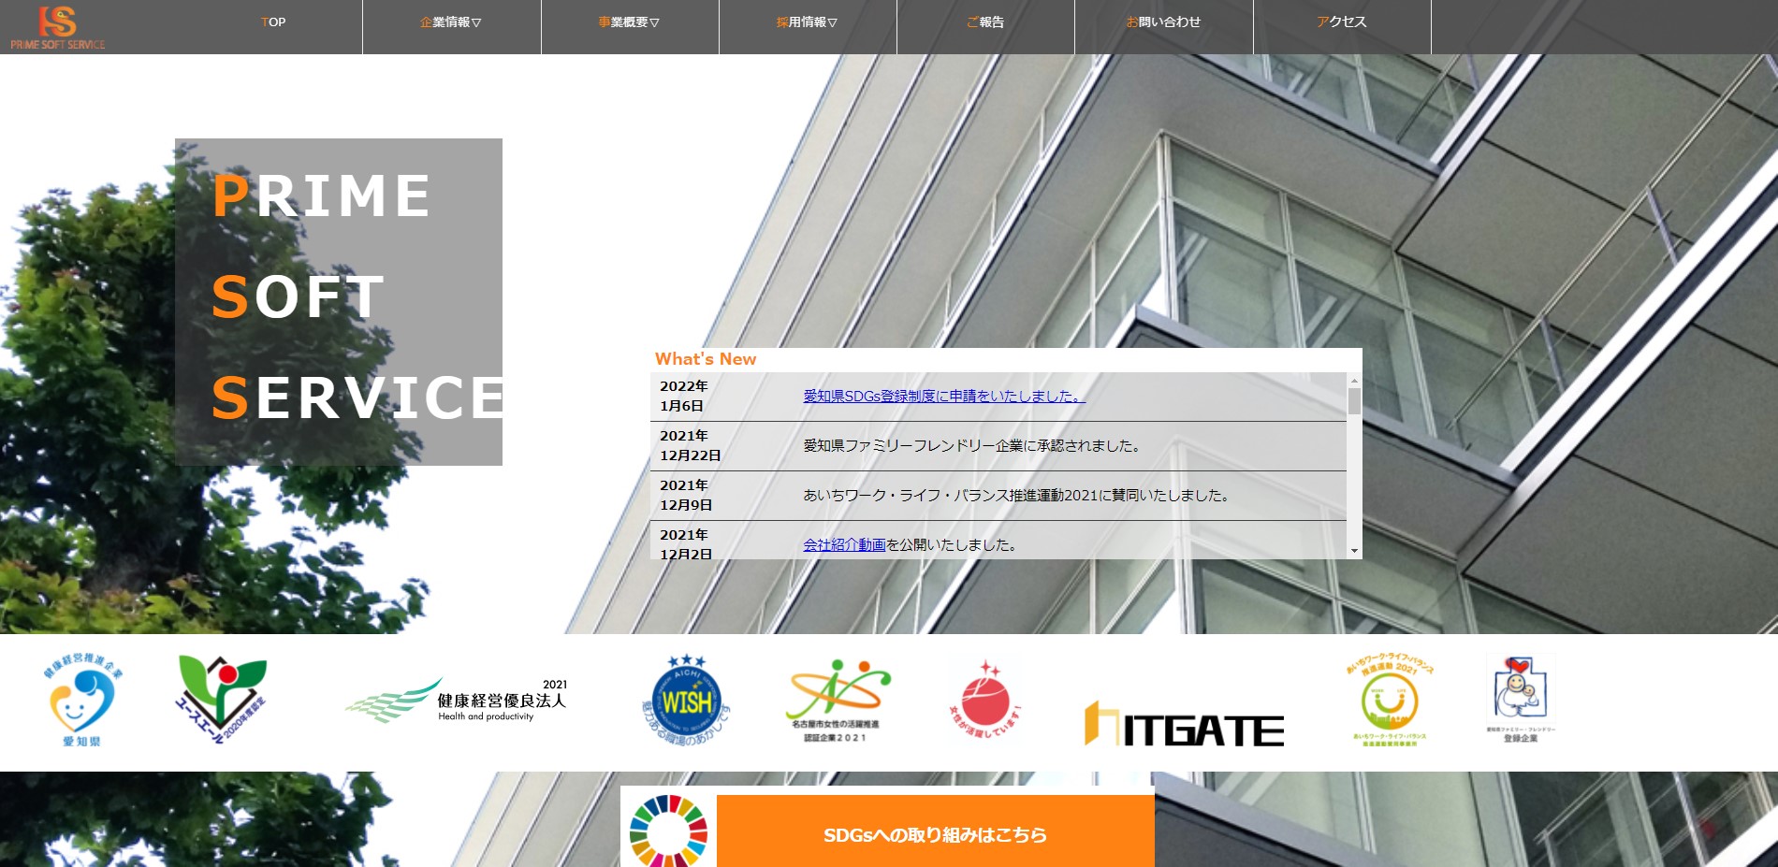Click the 2021年12月9日 news date
This screenshot has width=1778, height=867.
click(x=686, y=496)
